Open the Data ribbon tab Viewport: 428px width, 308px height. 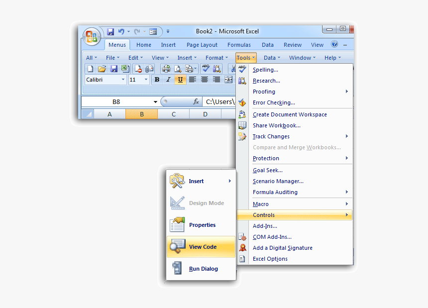[x=268, y=45]
